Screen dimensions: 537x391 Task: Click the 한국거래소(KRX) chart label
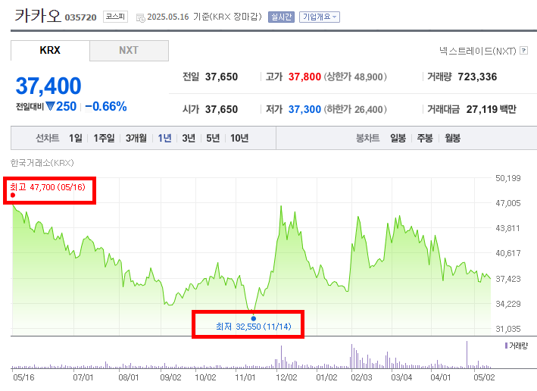[x=42, y=163]
